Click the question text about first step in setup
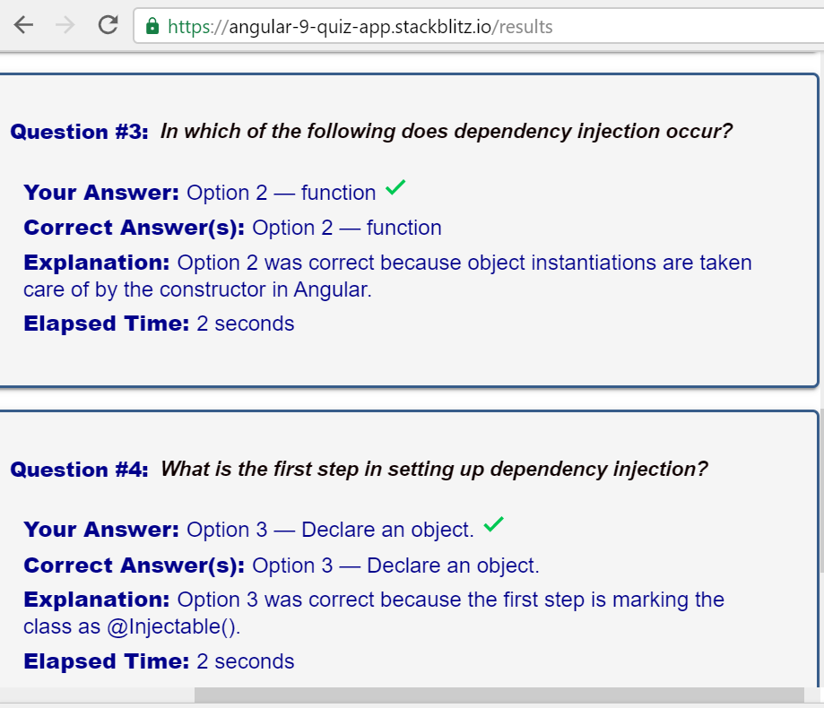824x708 pixels. (434, 469)
